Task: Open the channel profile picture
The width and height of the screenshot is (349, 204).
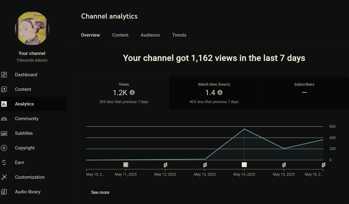Action: [x=32, y=28]
